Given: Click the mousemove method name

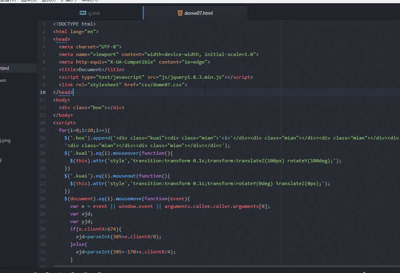Looking at the screenshot, I should pos(128,199).
